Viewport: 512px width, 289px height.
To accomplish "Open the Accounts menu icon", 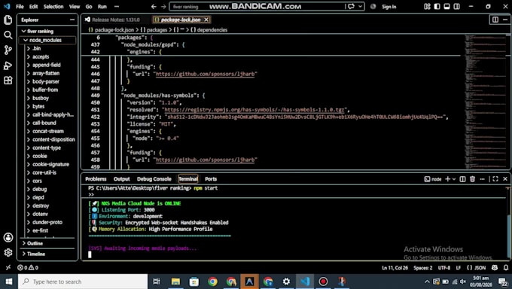I will click(x=8, y=237).
